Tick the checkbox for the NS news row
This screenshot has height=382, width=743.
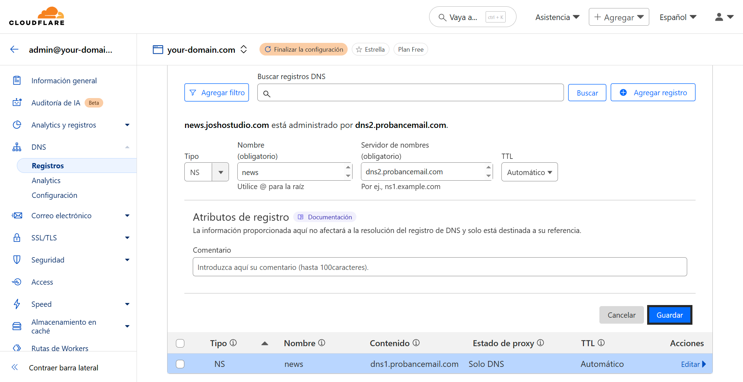tap(180, 364)
